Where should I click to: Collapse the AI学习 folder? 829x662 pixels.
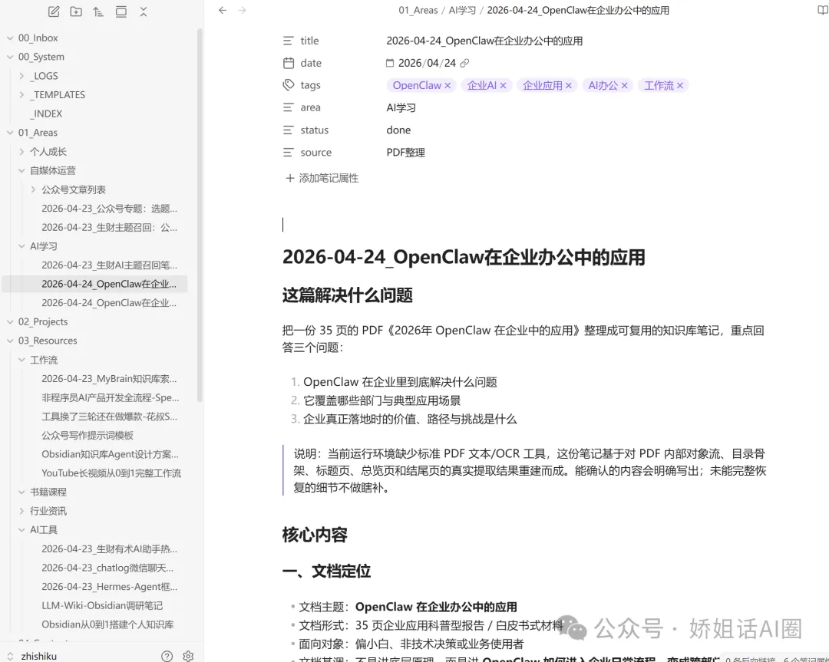click(x=22, y=246)
